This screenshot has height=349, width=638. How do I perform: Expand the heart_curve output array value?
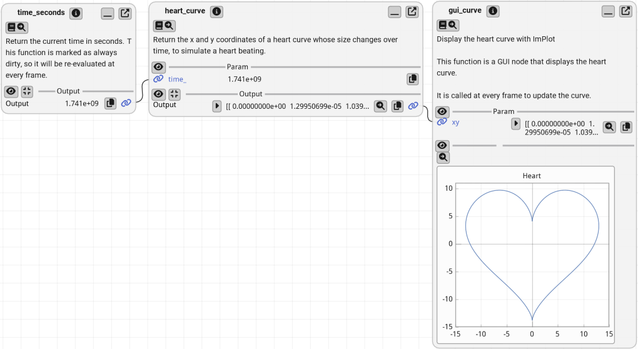point(217,106)
